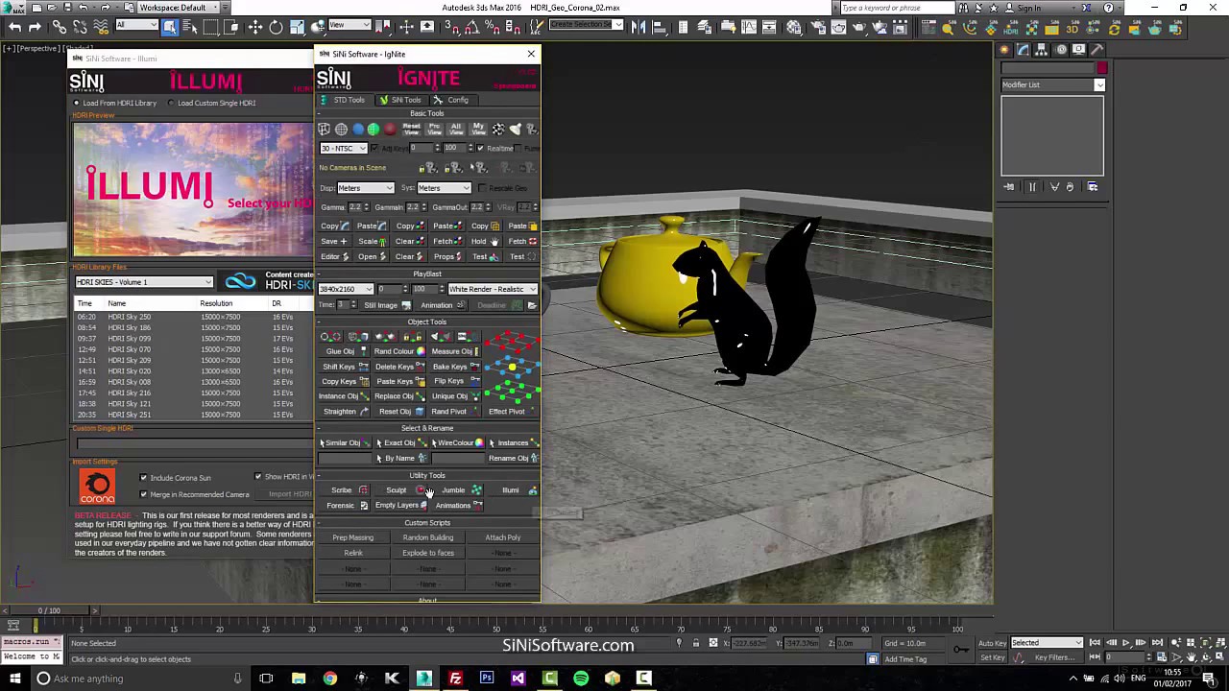Open the Forensic utility tool
1229x691 pixels.
pos(345,506)
